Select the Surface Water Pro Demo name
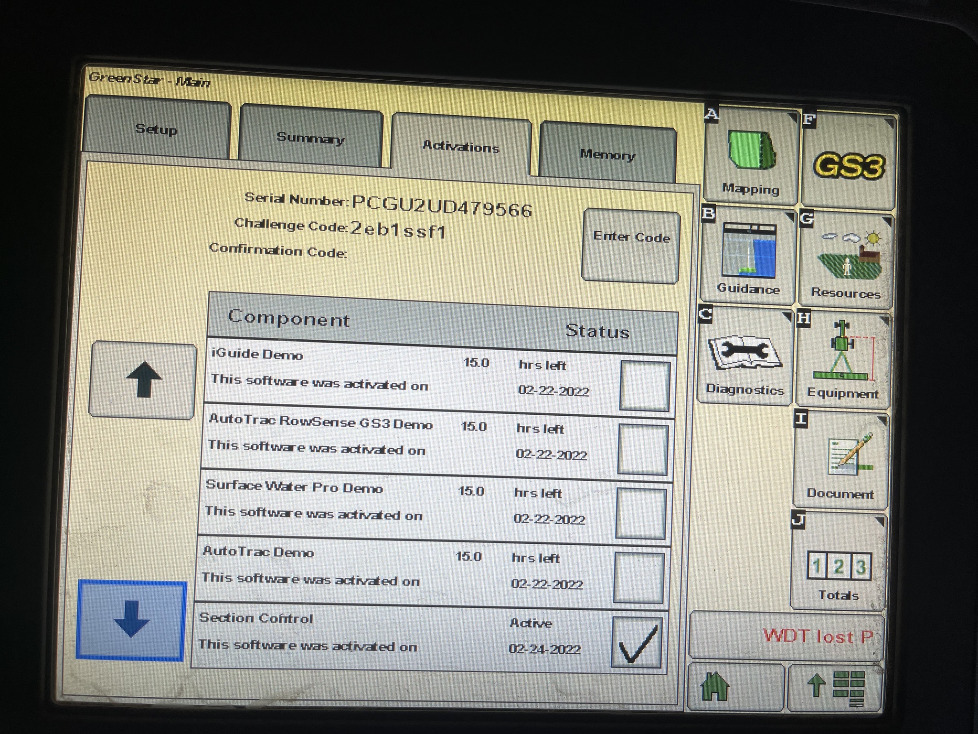 coord(294,486)
